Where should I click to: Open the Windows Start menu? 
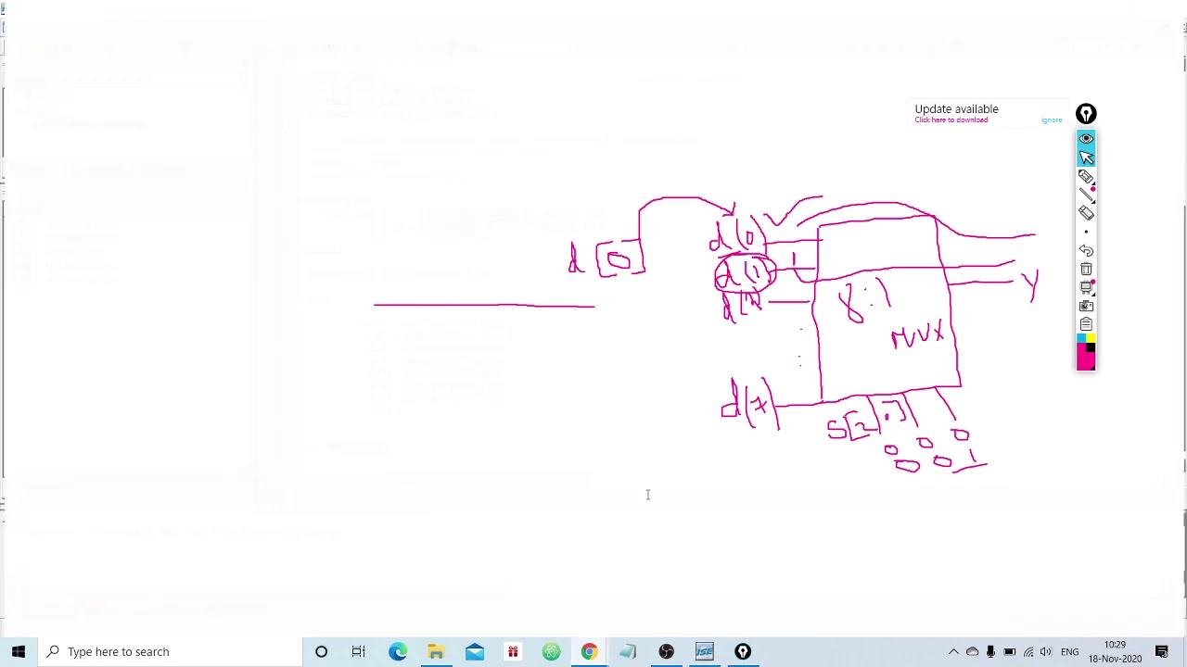click(x=19, y=651)
